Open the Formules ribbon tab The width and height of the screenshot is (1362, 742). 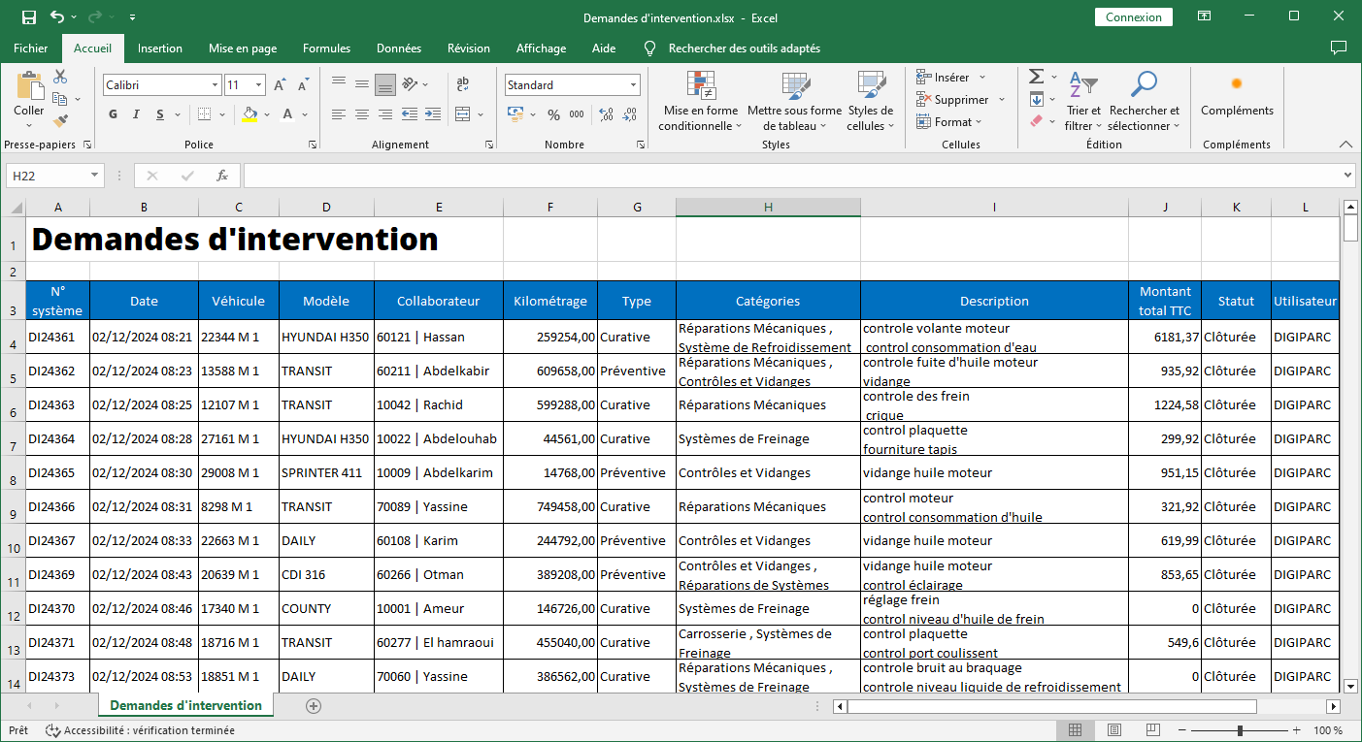point(326,48)
